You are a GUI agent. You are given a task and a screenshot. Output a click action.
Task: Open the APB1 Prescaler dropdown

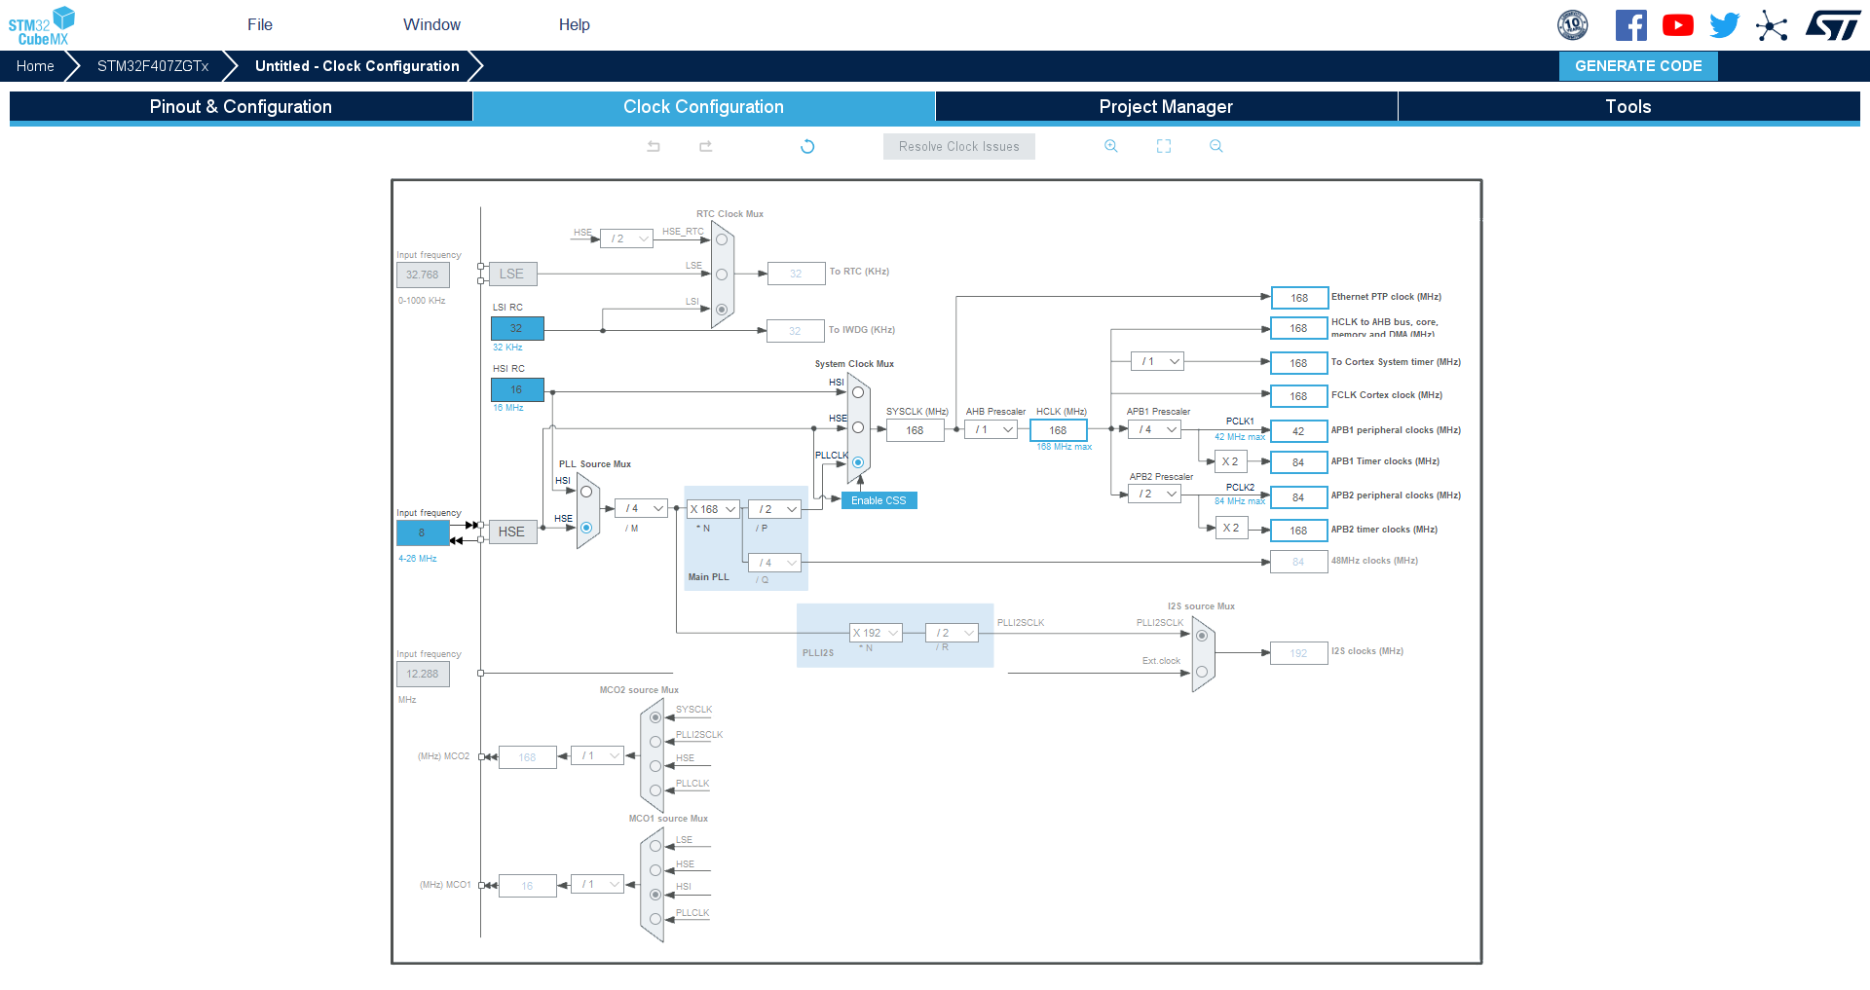(x=1154, y=429)
